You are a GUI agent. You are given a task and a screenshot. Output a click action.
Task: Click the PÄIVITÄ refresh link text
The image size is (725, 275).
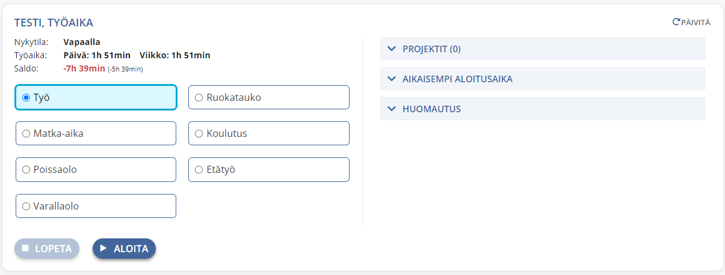click(696, 22)
